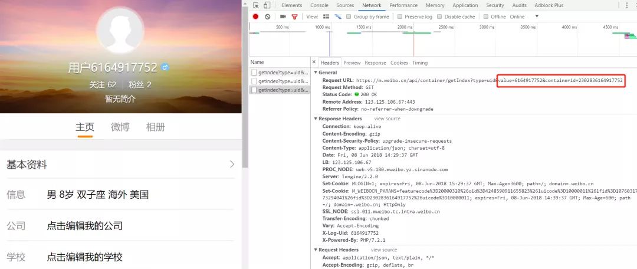Select the Headers sub-tab
Viewport: 637px width, 269px height.
pyautogui.click(x=330, y=63)
